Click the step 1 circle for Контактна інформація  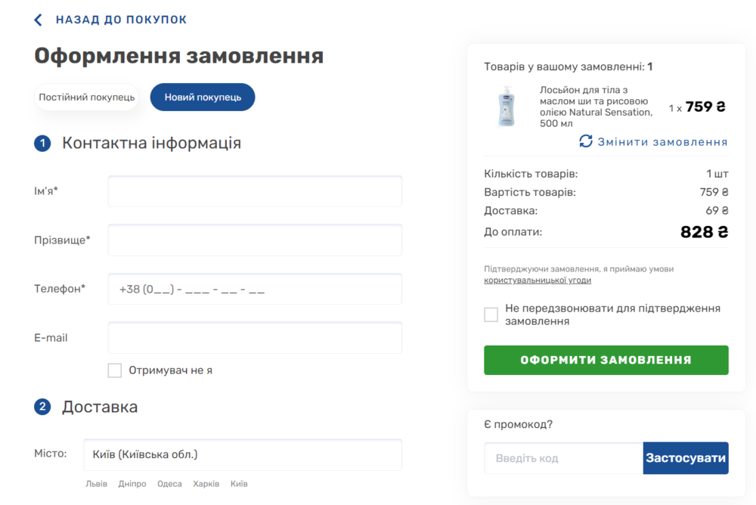coord(43,144)
